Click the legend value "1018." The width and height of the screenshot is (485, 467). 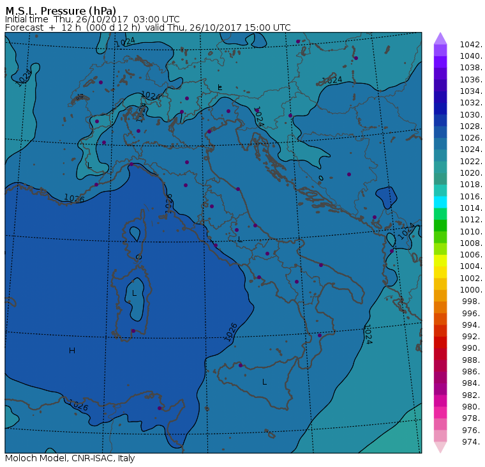(x=471, y=185)
